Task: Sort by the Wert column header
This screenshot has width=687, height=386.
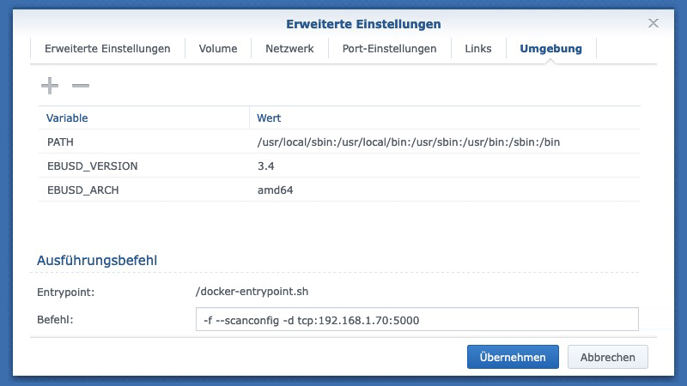Action: coord(269,118)
